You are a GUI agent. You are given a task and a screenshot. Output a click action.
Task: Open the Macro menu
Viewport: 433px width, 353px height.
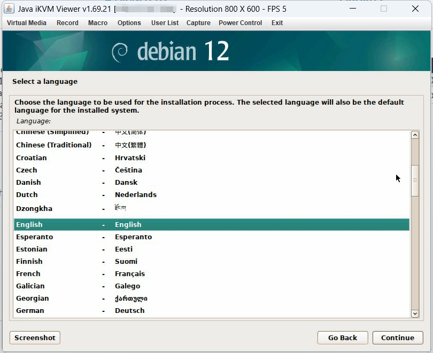pos(98,23)
